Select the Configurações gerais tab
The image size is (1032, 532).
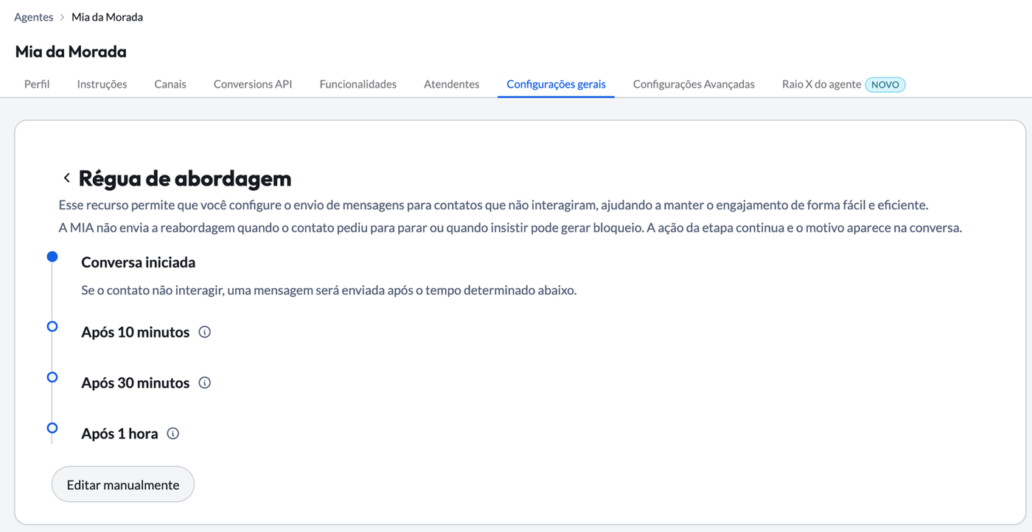(556, 84)
